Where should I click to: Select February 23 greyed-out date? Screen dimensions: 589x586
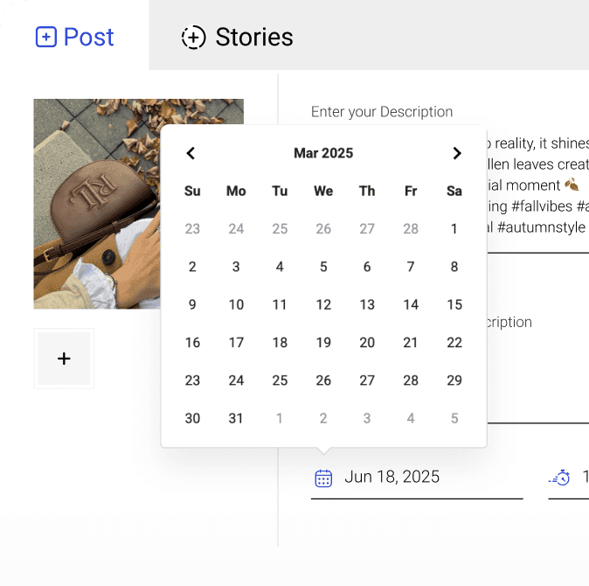click(192, 229)
